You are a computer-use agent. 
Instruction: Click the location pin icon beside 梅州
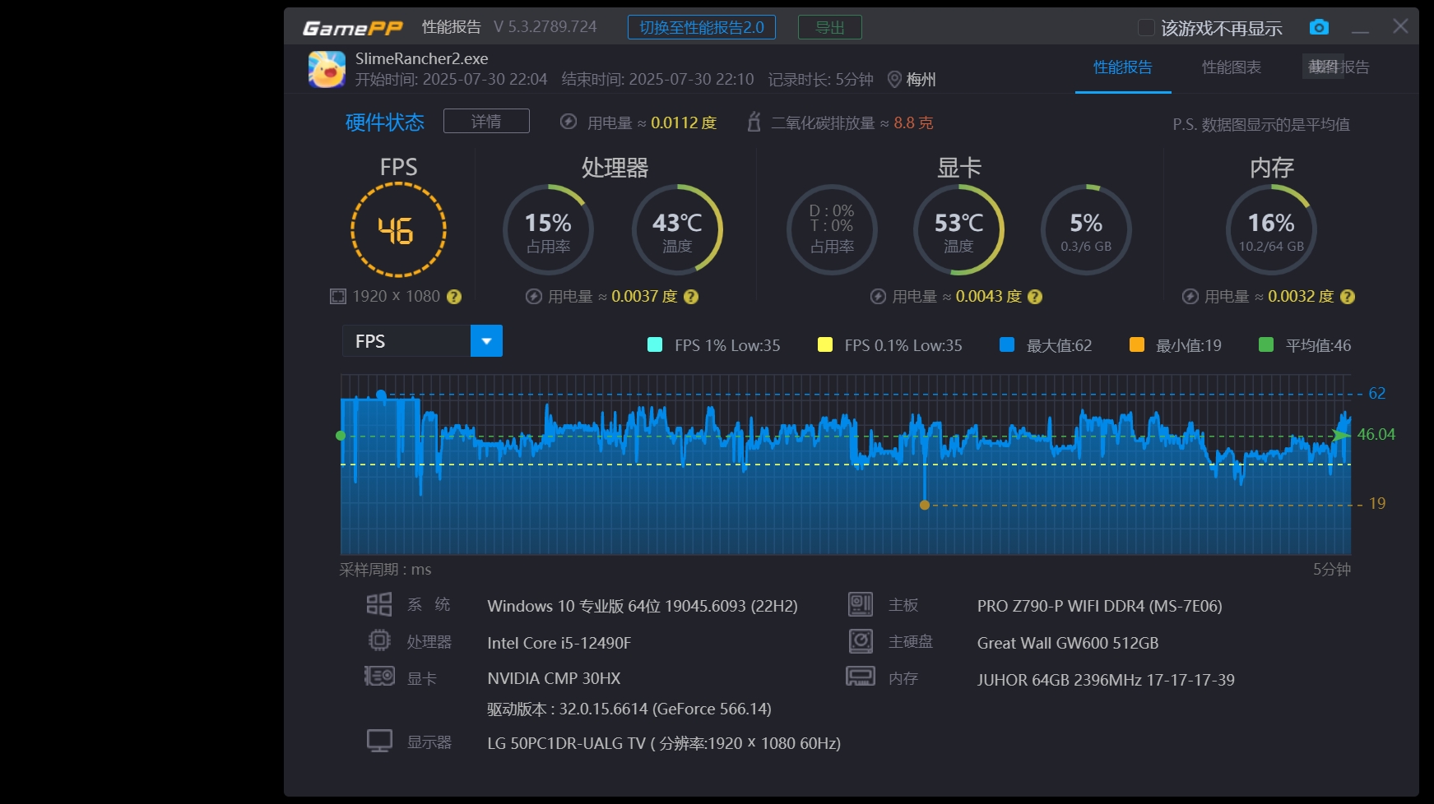click(894, 80)
